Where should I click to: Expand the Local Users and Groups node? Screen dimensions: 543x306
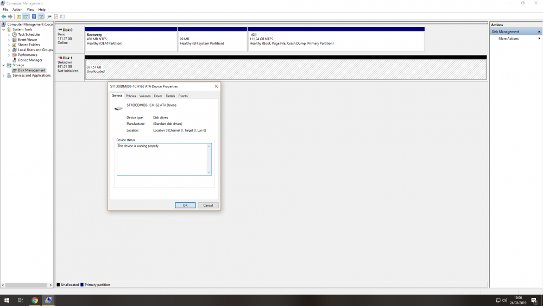(x=9, y=50)
